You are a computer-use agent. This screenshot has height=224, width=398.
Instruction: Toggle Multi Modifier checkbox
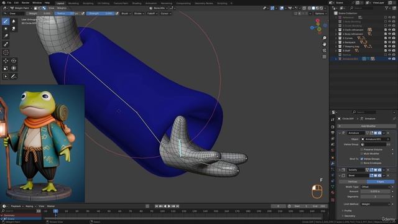click(362, 154)
